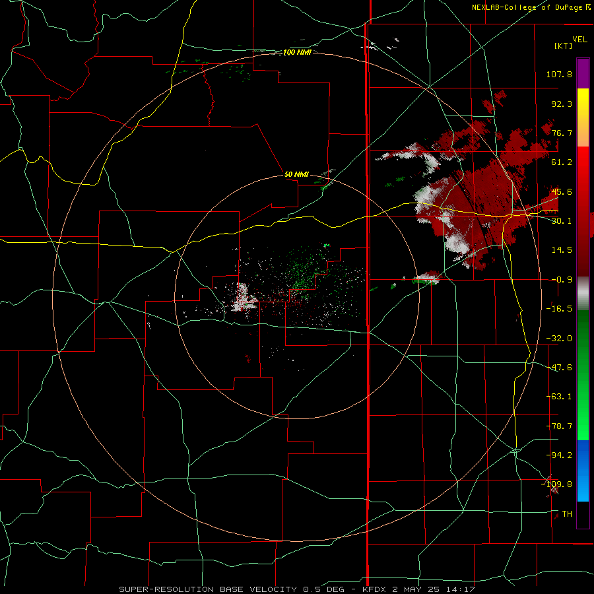The height and width of the screenshot is (594, 594).
Task: Click the -109.8 legend value
Action: [557, 484]
